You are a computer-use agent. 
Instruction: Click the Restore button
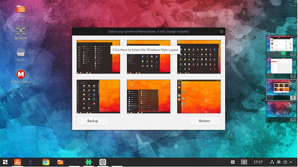coord(204,121)
